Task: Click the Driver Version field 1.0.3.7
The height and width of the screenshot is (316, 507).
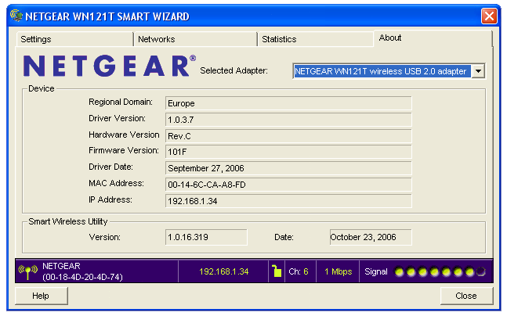Action: (x=288, y=120)
